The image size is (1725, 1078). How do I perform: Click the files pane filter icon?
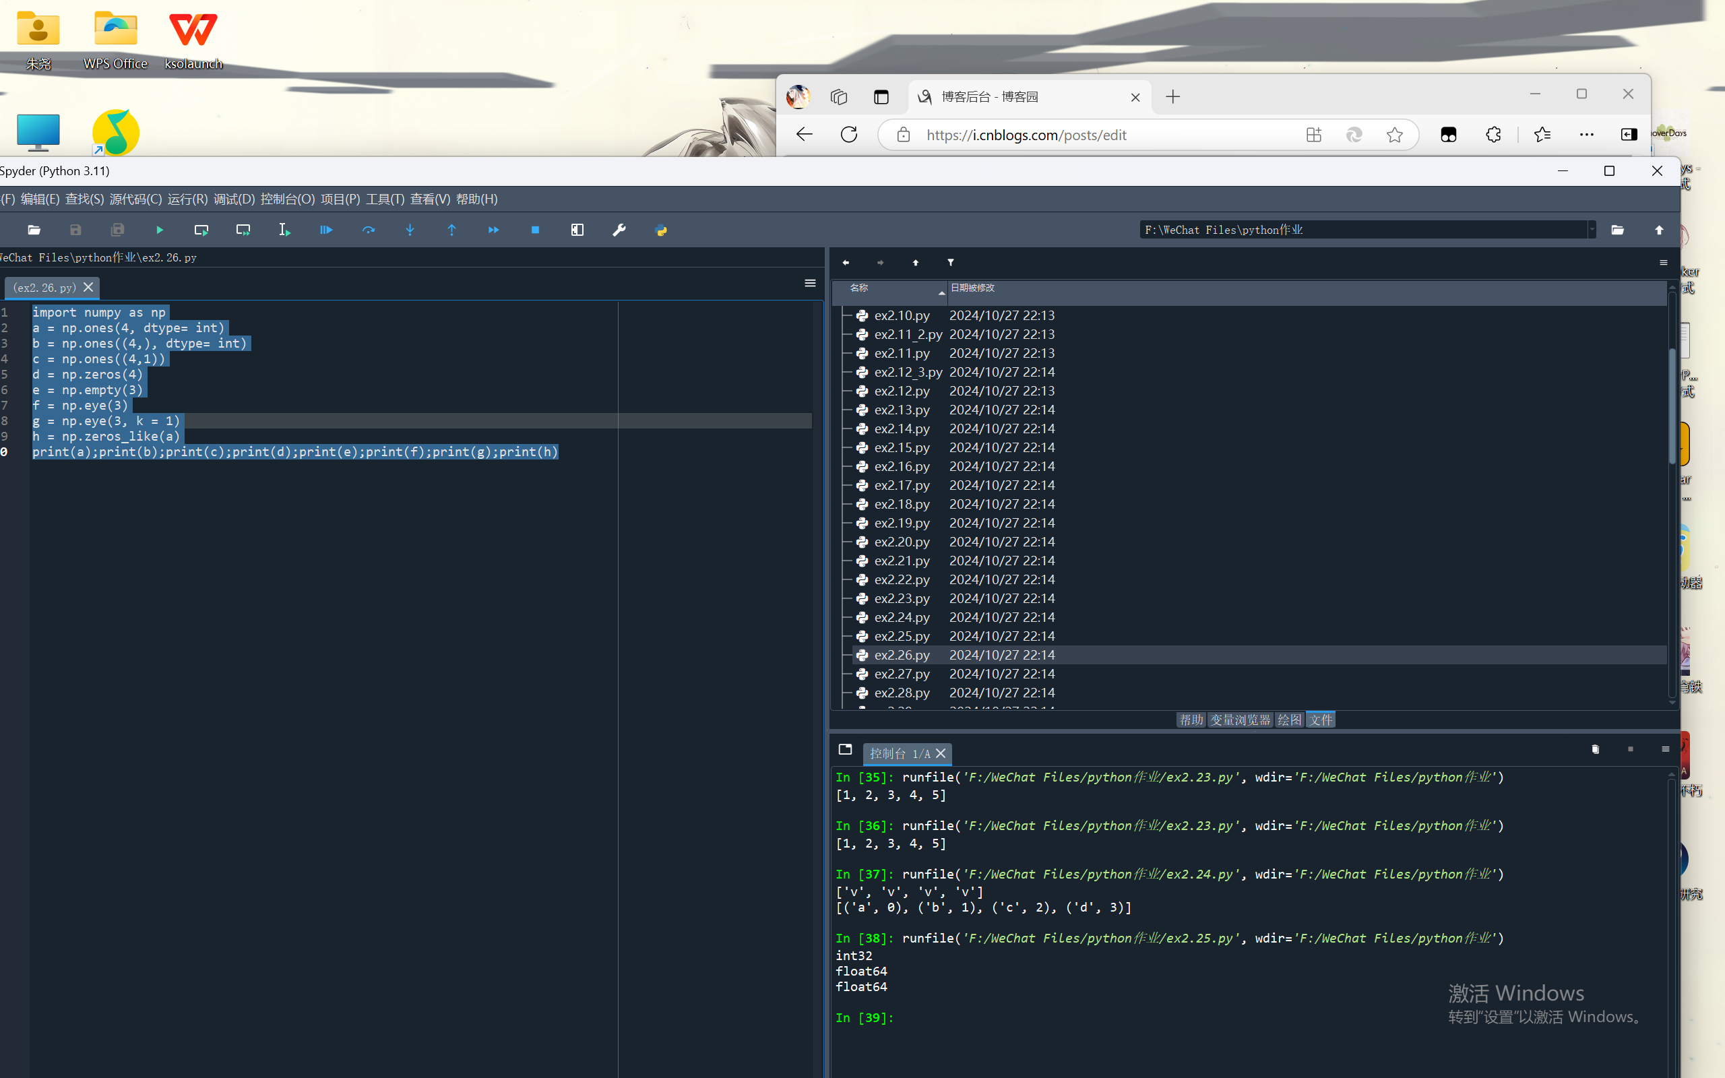click(x=950, y=262)
